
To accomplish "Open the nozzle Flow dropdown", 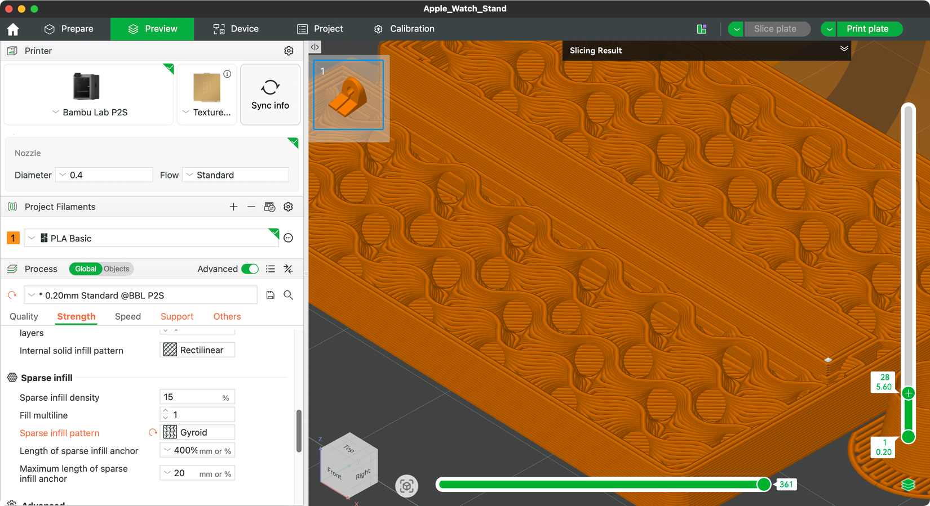I will click(236, 175).
